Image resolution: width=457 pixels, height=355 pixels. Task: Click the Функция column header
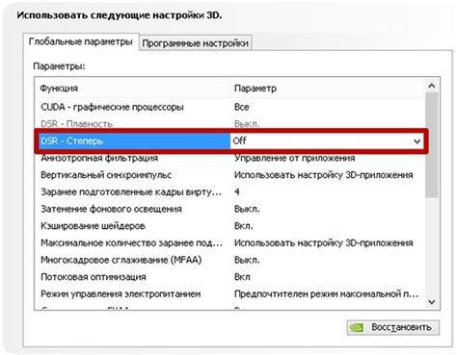[x=132, y=89]
